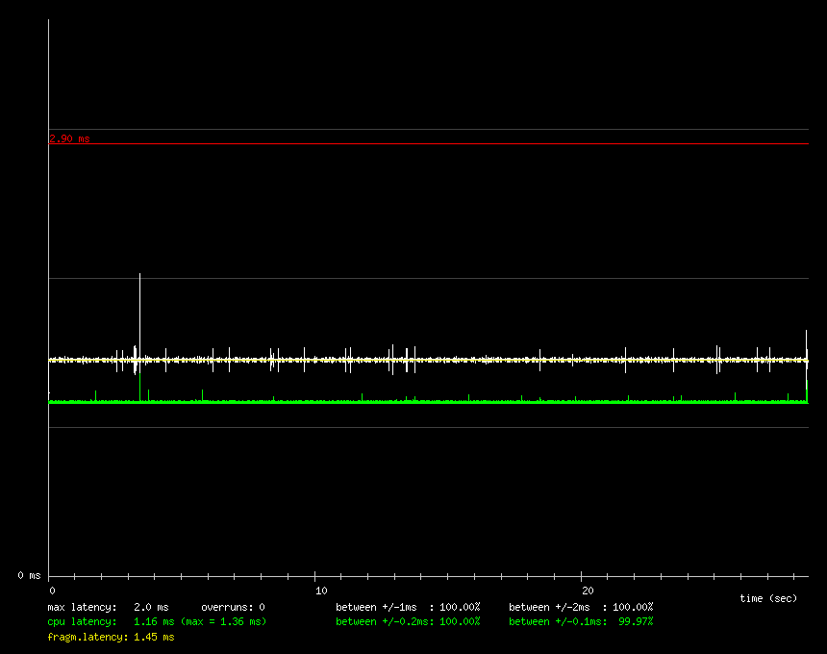Screen dimensions: 827x654
Task: Select the 10 second x-axis tick label
Action: point(321,591)
